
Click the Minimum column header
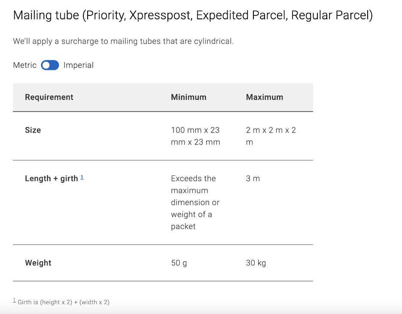click(x=189, y=97)
